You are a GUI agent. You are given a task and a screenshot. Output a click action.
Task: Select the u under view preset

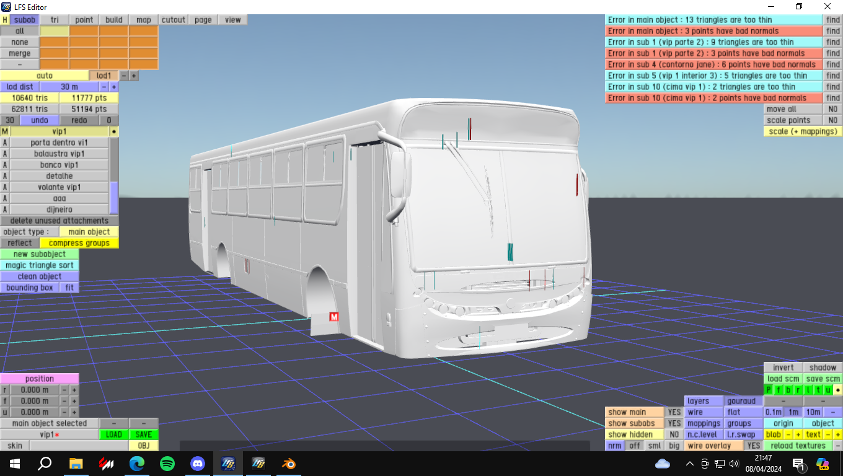[828, 390]
